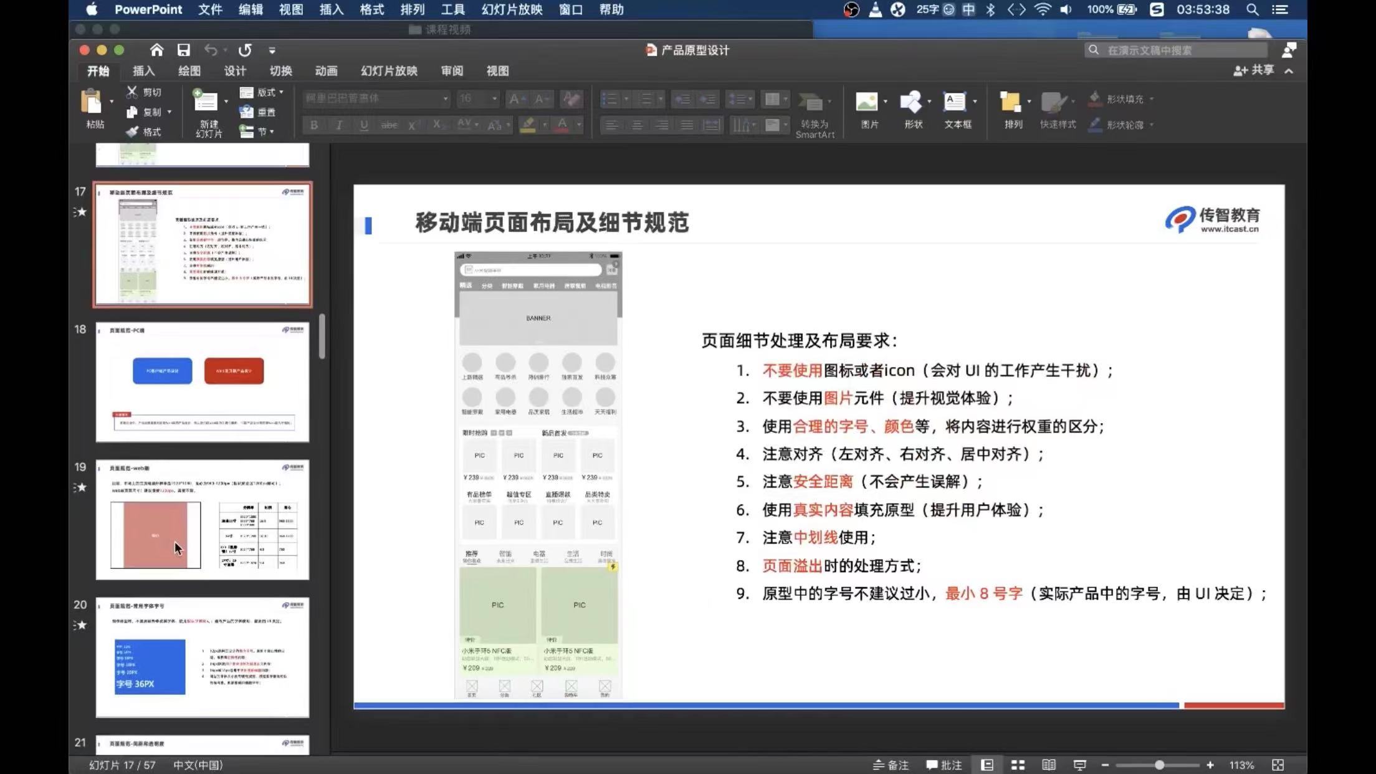Start slideshow from status bar icon
1376x774 pixels.
point(1080,765)
